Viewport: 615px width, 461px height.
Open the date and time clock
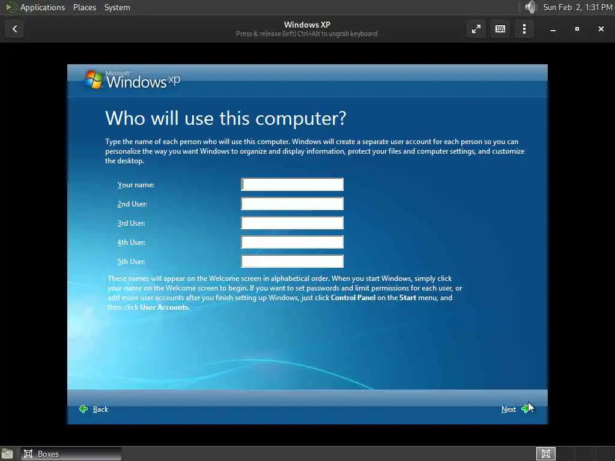tap(577, 7)
